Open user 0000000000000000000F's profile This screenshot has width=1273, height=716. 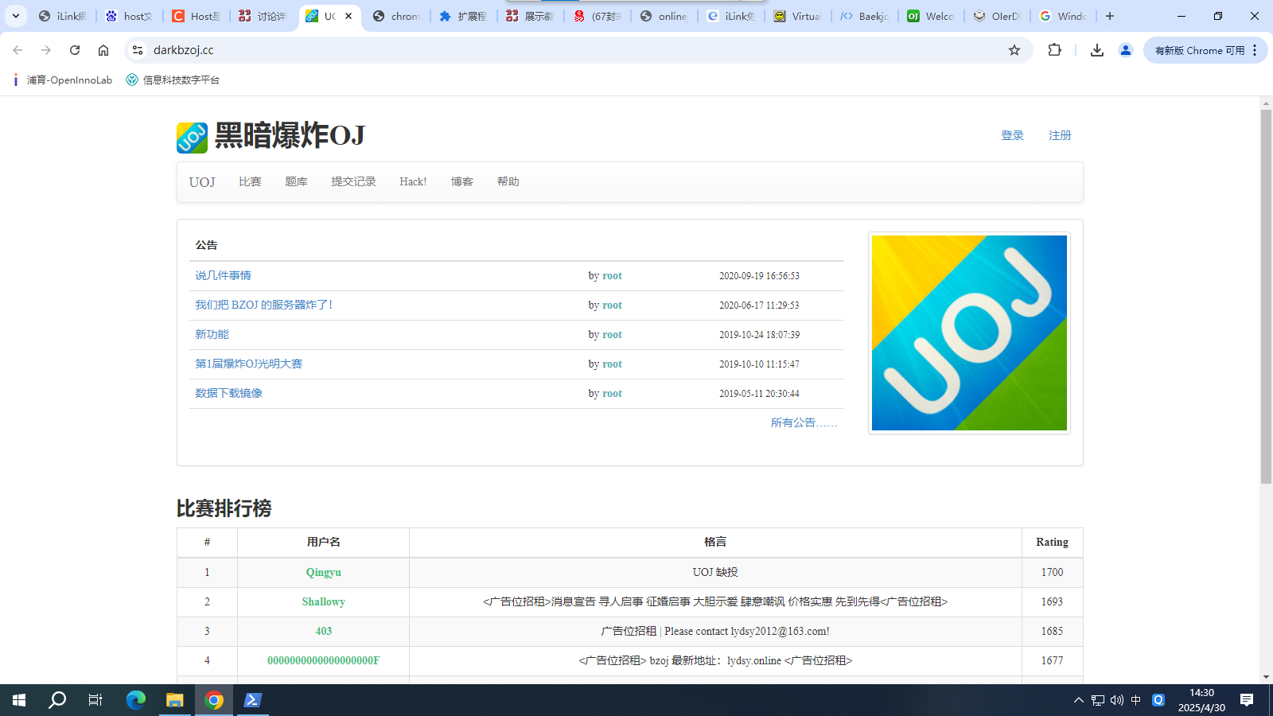click(323, 660)
